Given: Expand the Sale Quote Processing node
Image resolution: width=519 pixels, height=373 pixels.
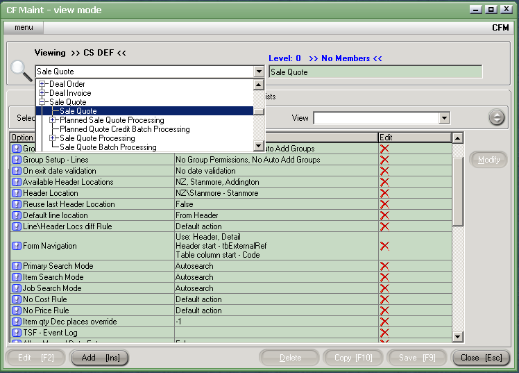Looking at the screenshot, I should [52, 138].
